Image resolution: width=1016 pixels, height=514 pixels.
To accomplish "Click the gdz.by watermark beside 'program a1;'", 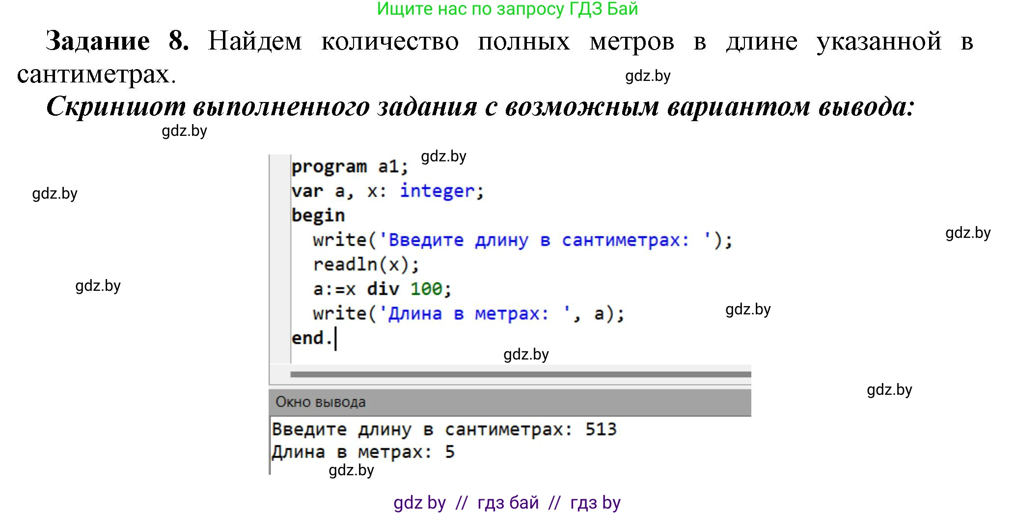I will [443, 156].
